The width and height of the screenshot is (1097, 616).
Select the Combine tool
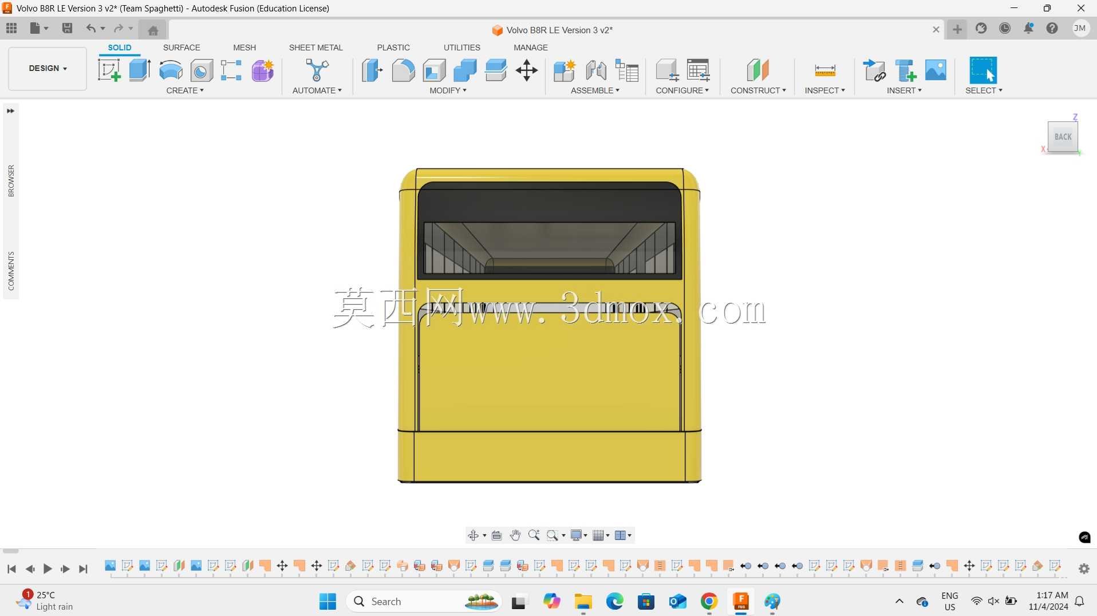465,70
